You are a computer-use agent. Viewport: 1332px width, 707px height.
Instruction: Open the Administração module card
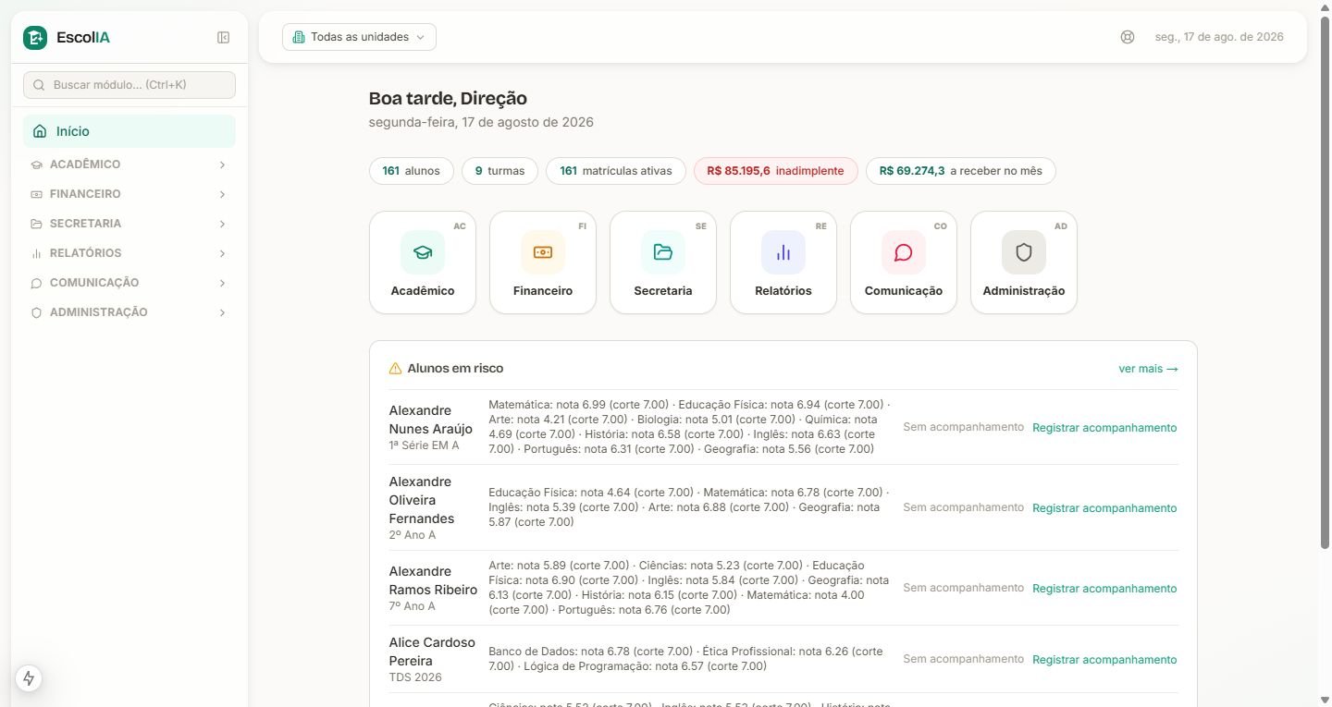(x=1024, y=262)
